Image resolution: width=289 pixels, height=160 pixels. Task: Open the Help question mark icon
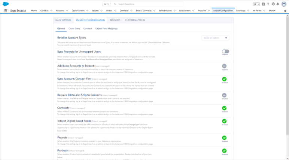coord(268,4)
